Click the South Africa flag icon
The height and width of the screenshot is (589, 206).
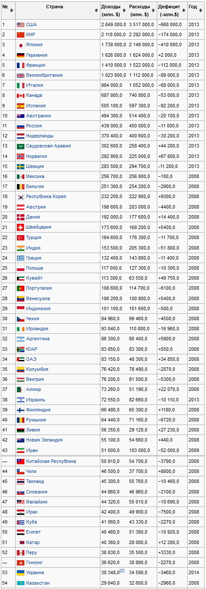click(20, 349)
